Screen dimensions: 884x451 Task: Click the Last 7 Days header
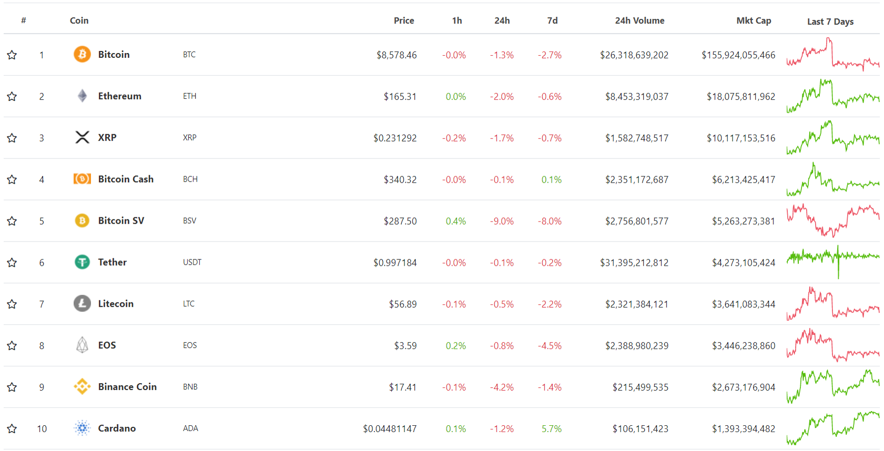pos(830,22)
